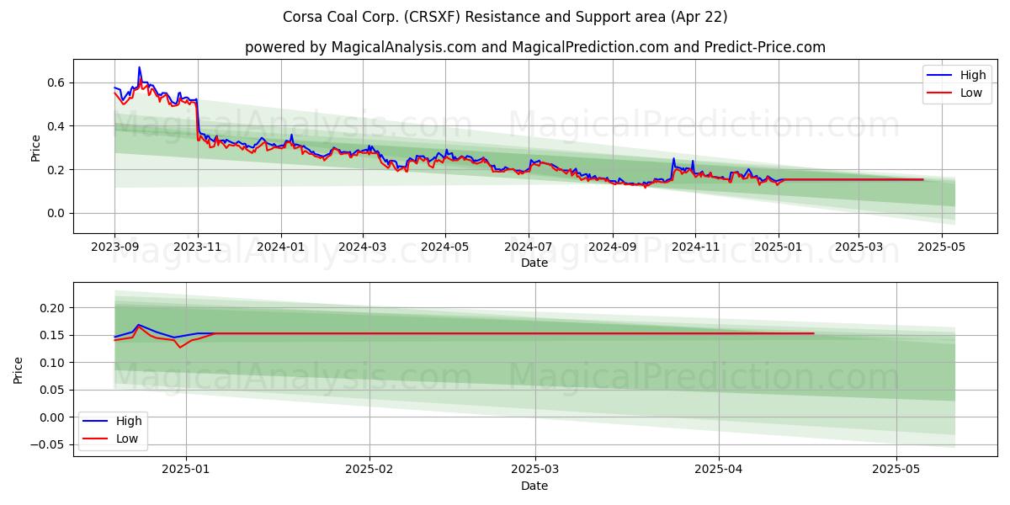The width and height of the screenshot is (1010, 505).
Task: Click 'High' in the top chart legend
Action: click(x=973, y=75)
